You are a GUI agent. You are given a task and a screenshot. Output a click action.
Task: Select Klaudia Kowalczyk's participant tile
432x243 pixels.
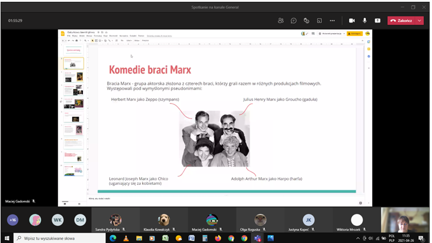(x=164, y=220)
